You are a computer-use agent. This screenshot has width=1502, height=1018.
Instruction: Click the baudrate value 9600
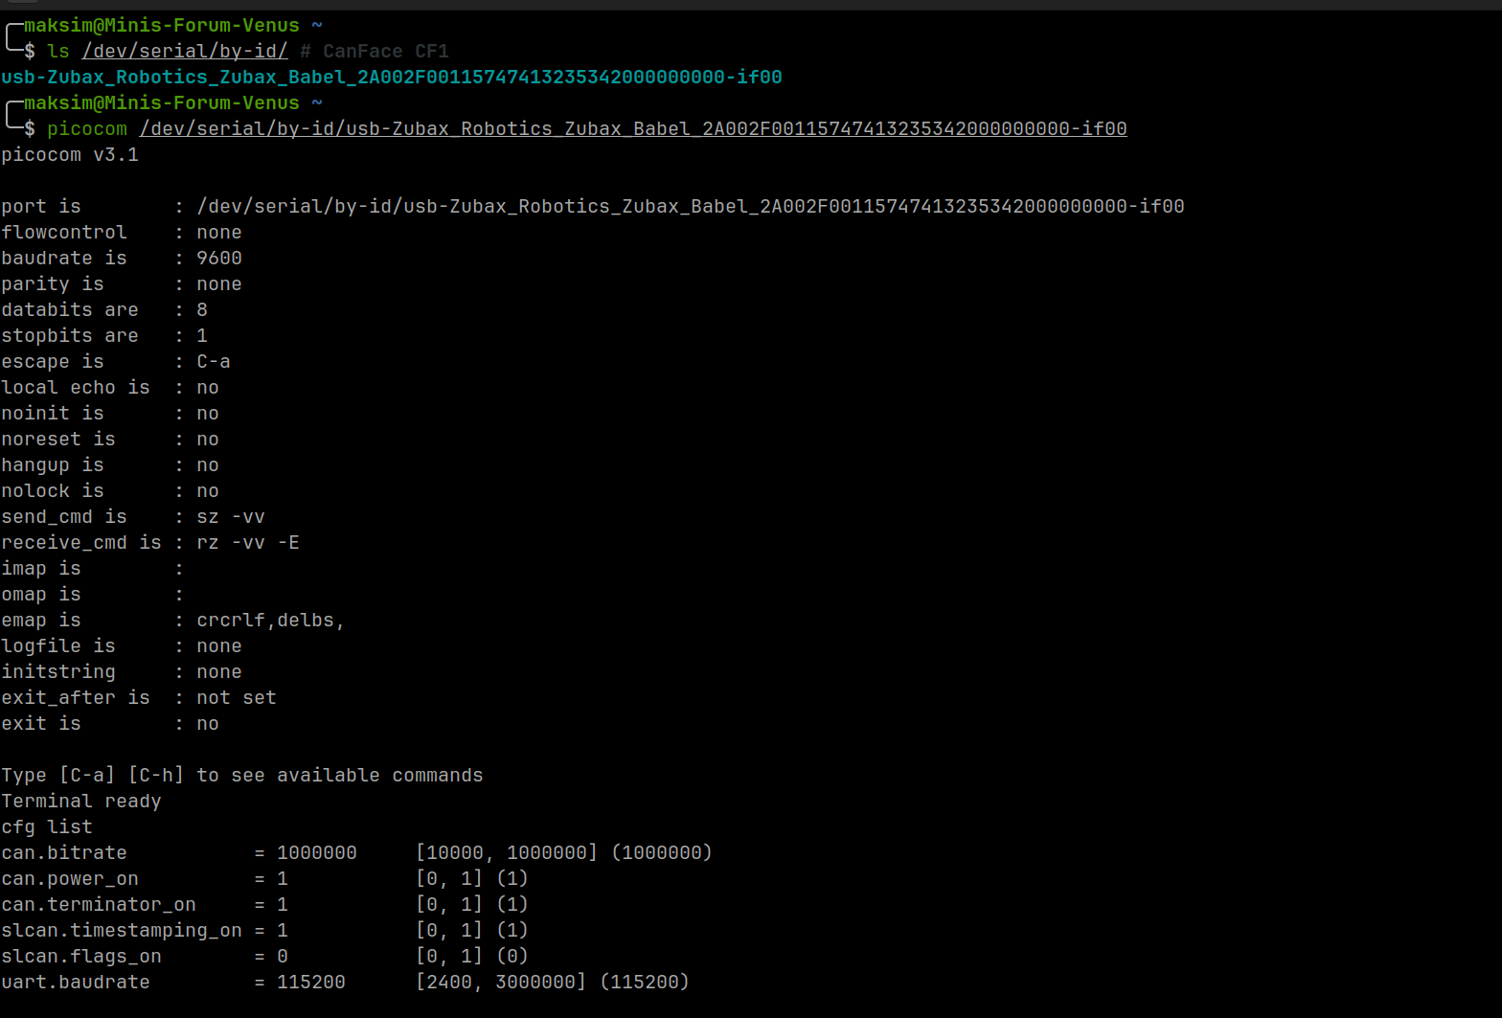tap(219, 258)
